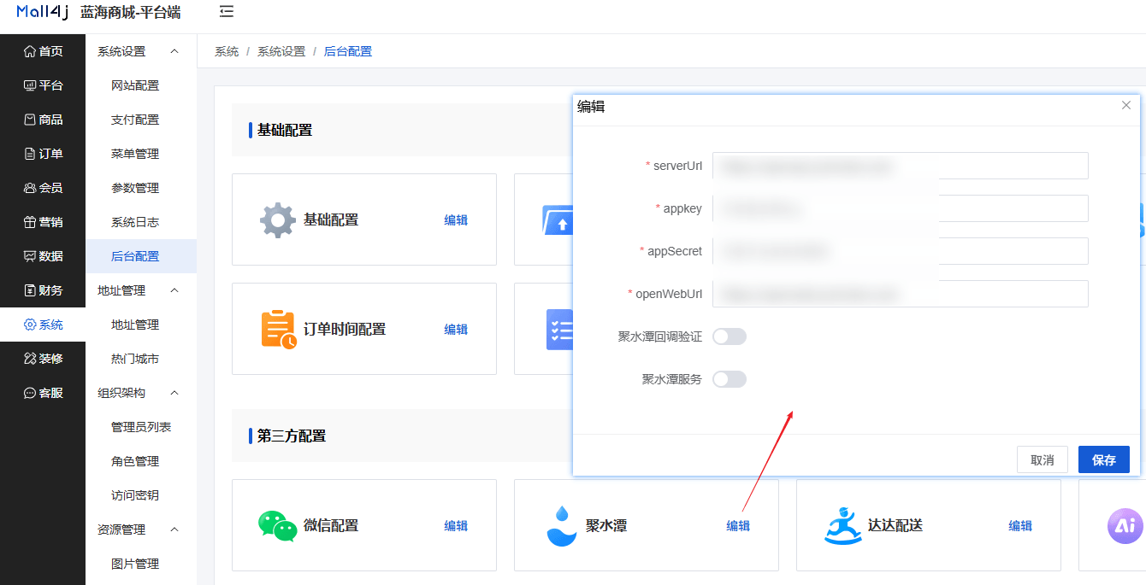Screen dimensions: 1146x585
Task: Click the appSecret input field
Action: point(900,251)
